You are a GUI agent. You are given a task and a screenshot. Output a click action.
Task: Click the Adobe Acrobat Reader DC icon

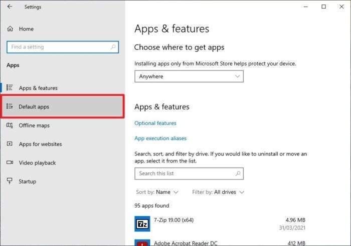coord(142,242)
